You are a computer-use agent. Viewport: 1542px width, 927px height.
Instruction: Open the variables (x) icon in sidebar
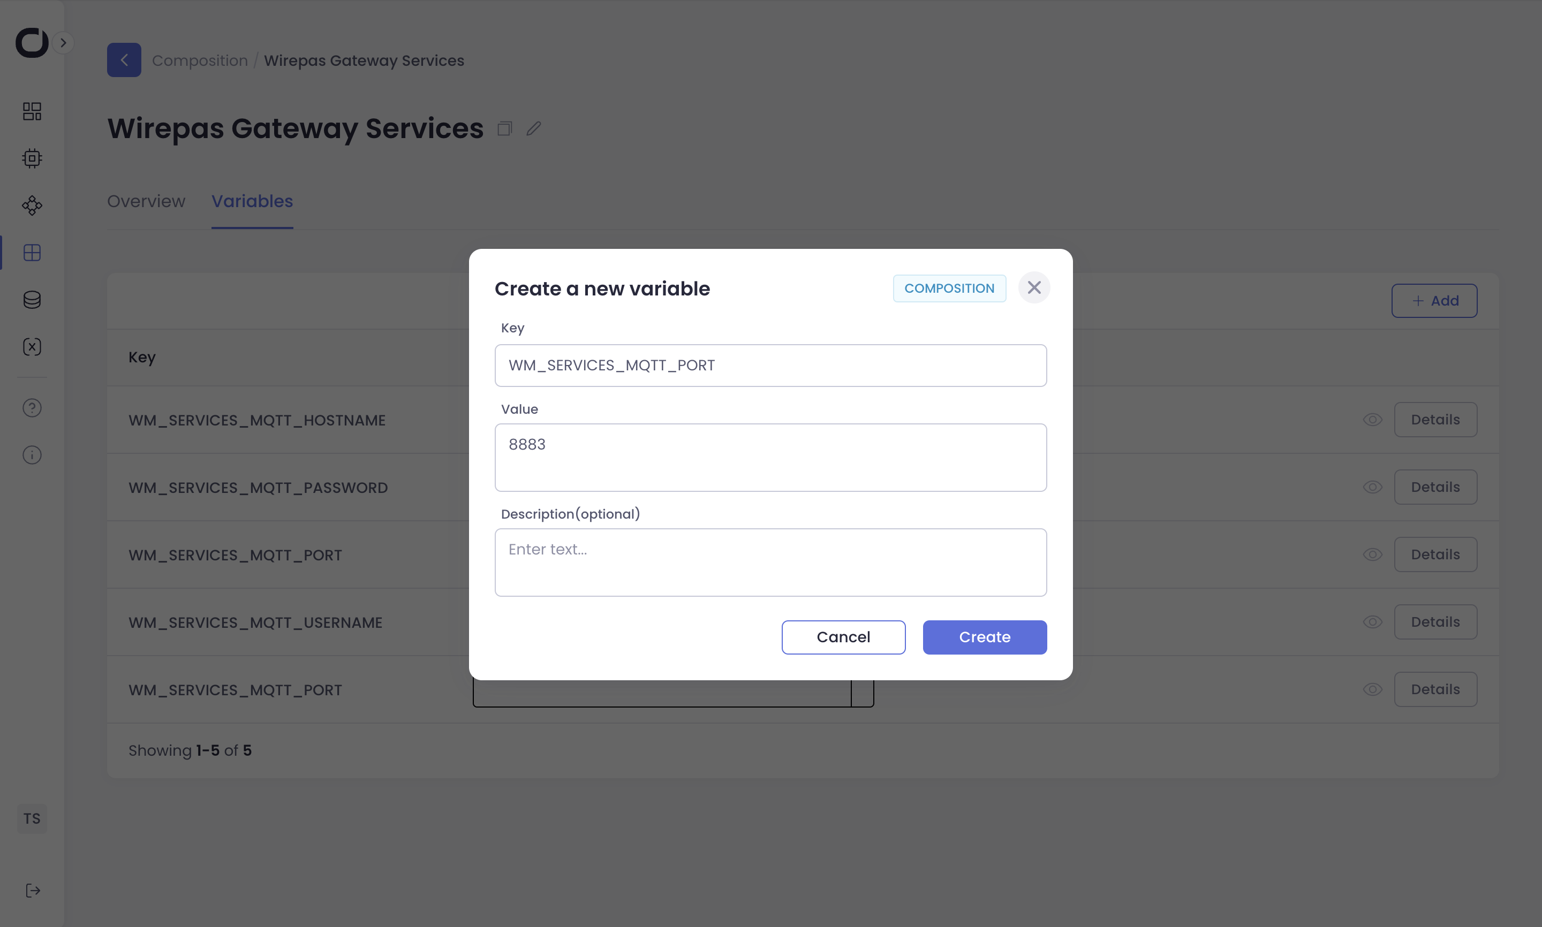point(32,347)
